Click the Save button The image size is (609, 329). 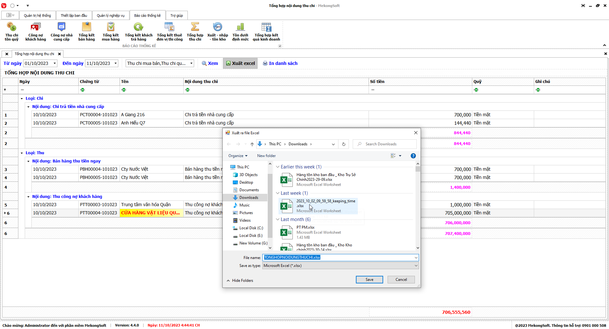point(369,280)
